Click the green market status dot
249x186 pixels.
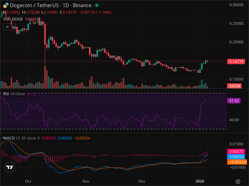pos(96,5)
